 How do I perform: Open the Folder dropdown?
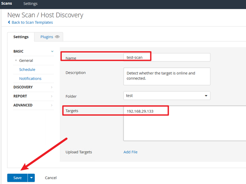point(167,96)
